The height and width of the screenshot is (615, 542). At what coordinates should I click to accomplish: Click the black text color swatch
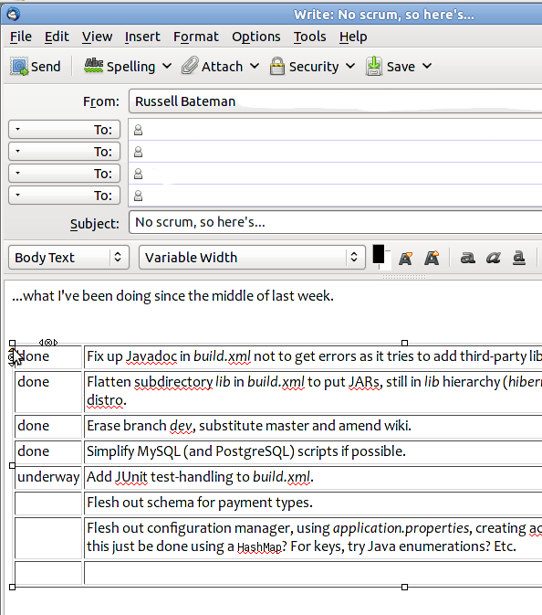pyautogui.click(x=379, y=254)
